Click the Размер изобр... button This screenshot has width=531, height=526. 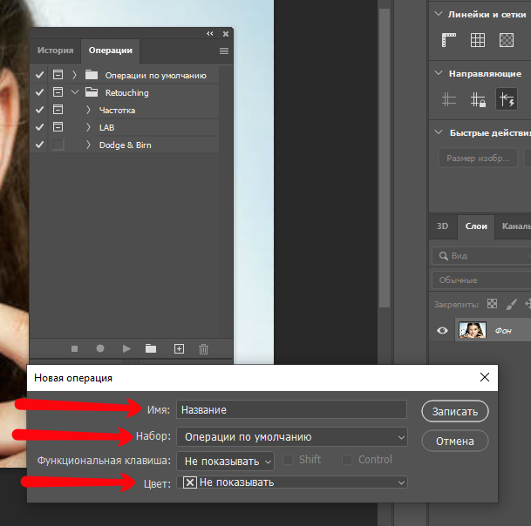coord(478,158)
